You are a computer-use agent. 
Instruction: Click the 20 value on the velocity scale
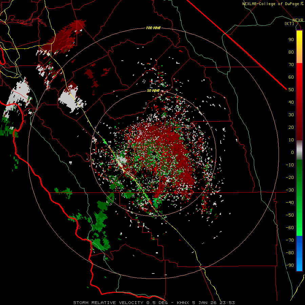pos(291,127)
